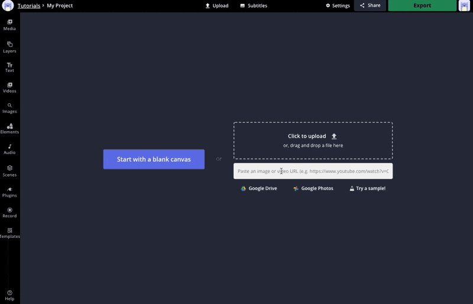Open project Settings
This screenshot has width=473, height=304.
[x=338, y=6]
